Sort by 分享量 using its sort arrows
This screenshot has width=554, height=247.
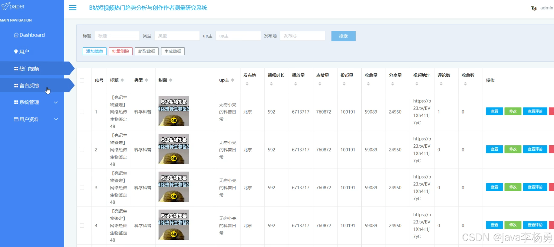pyautogui.click(x=392, y=84)
